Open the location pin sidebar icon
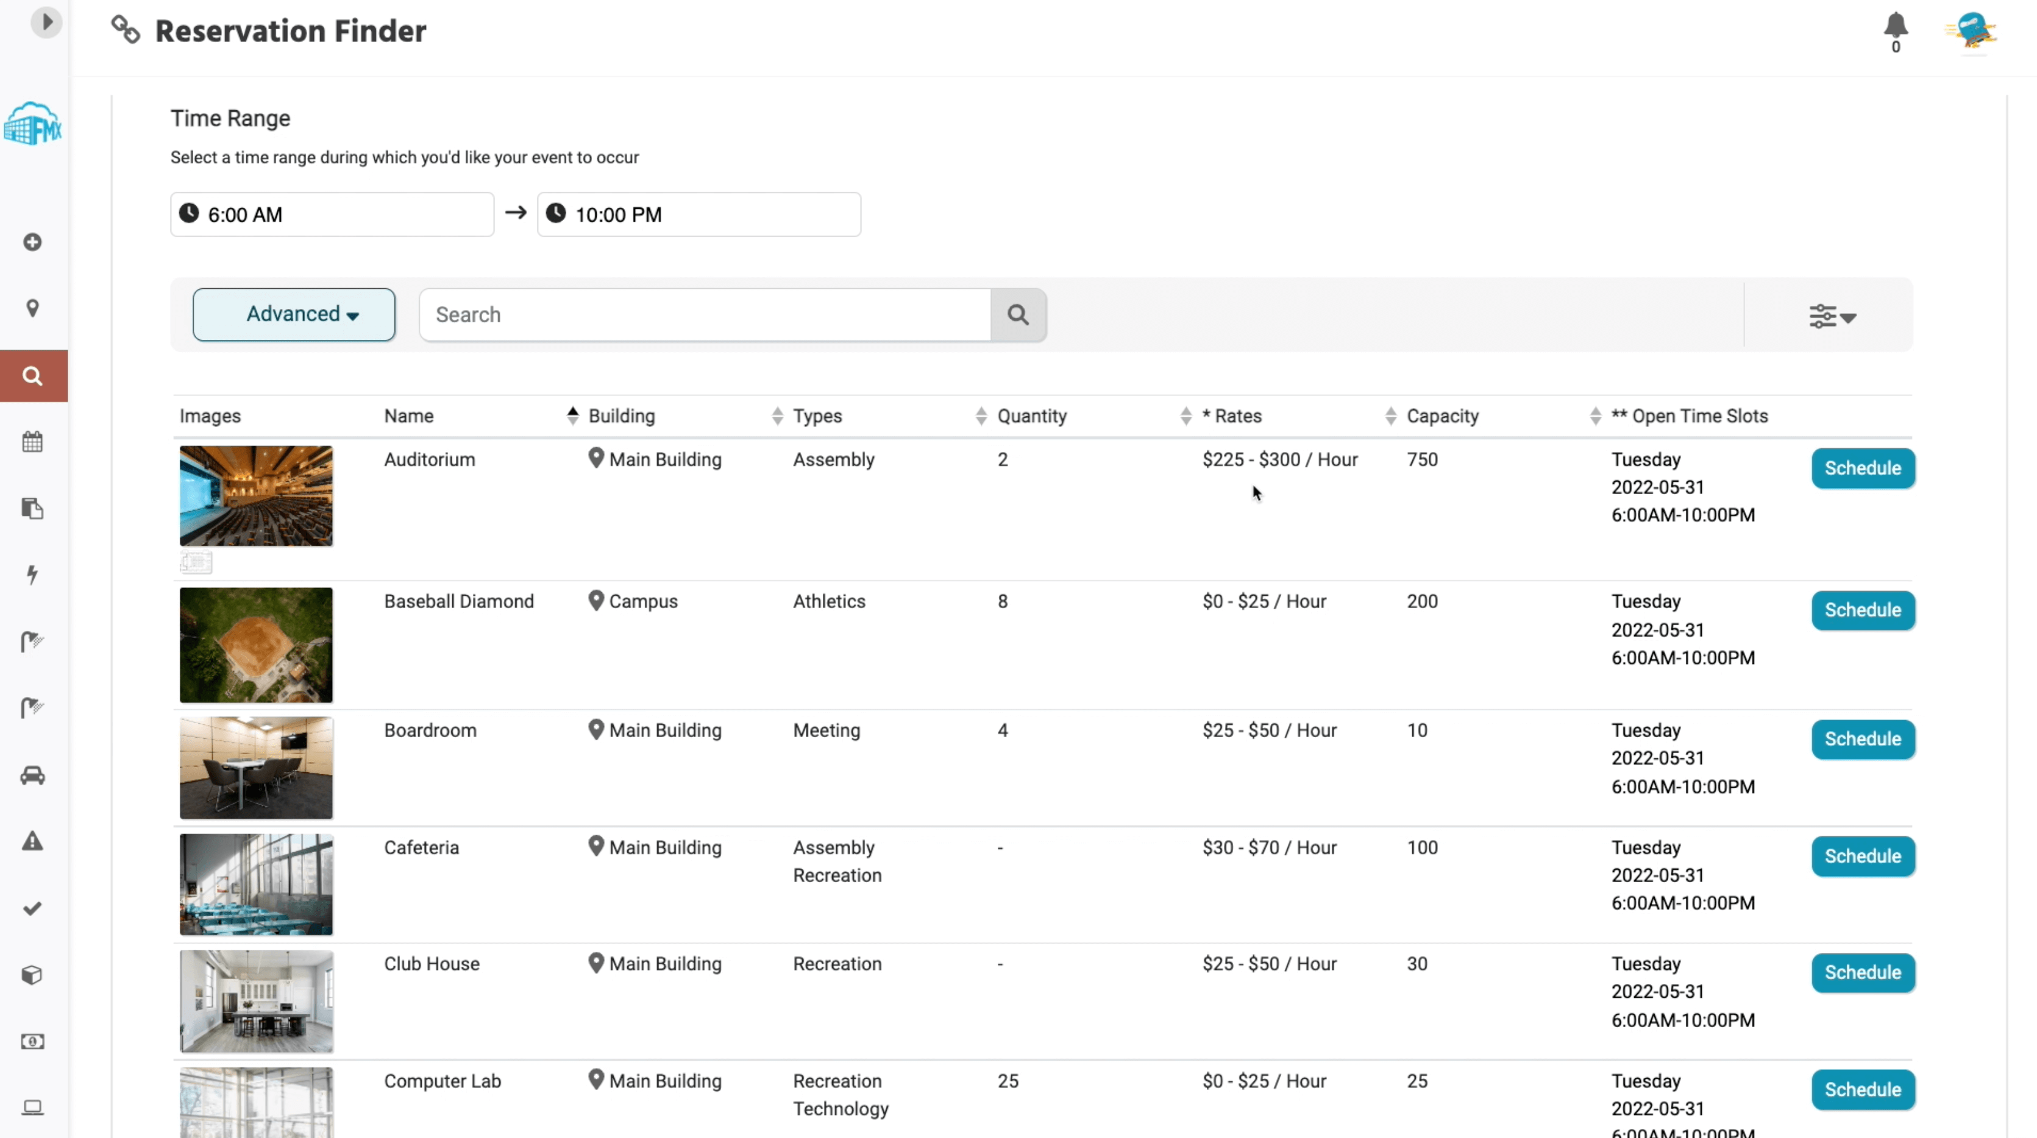The width and height of the screenshot is (2037, 1138). [x=32, y=308]
